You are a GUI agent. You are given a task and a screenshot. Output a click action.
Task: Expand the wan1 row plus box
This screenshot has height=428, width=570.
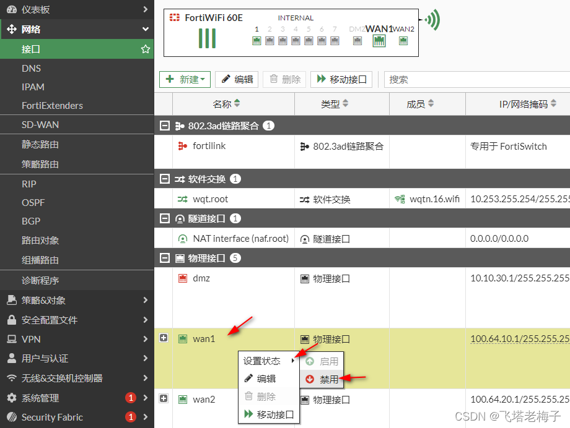coord(164,338)
